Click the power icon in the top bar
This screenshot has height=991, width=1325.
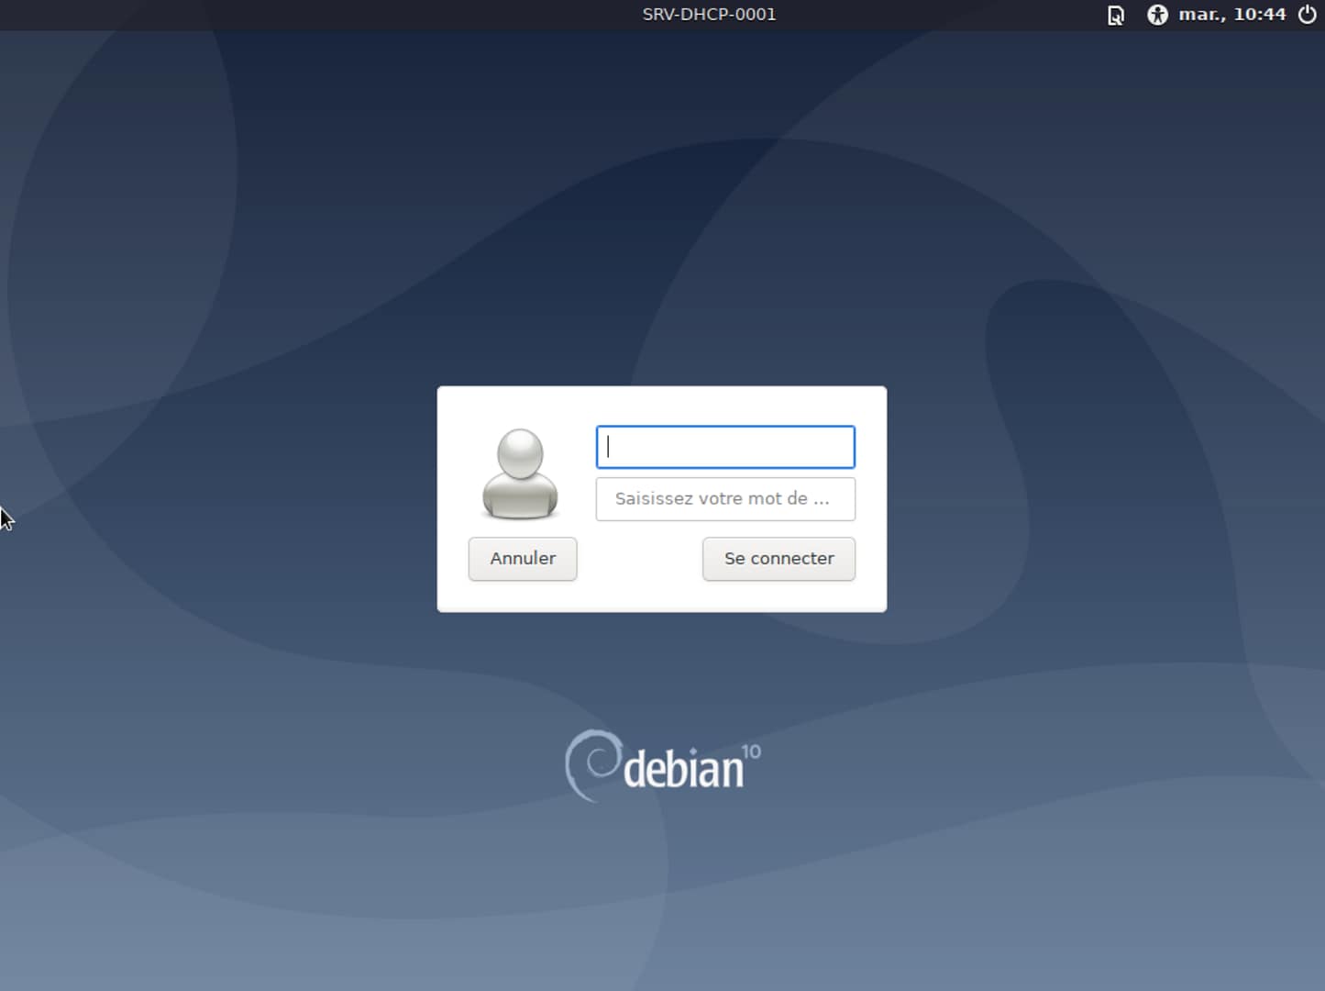pos(1308,15)
